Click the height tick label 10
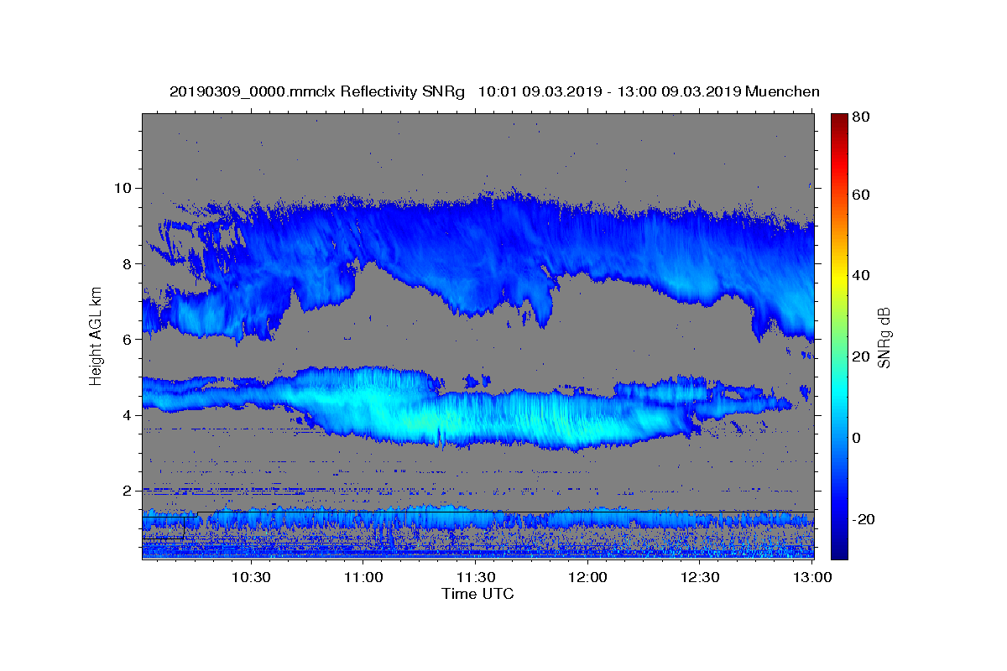Viewport: 1007px width, 671px height. coord(124,188)
